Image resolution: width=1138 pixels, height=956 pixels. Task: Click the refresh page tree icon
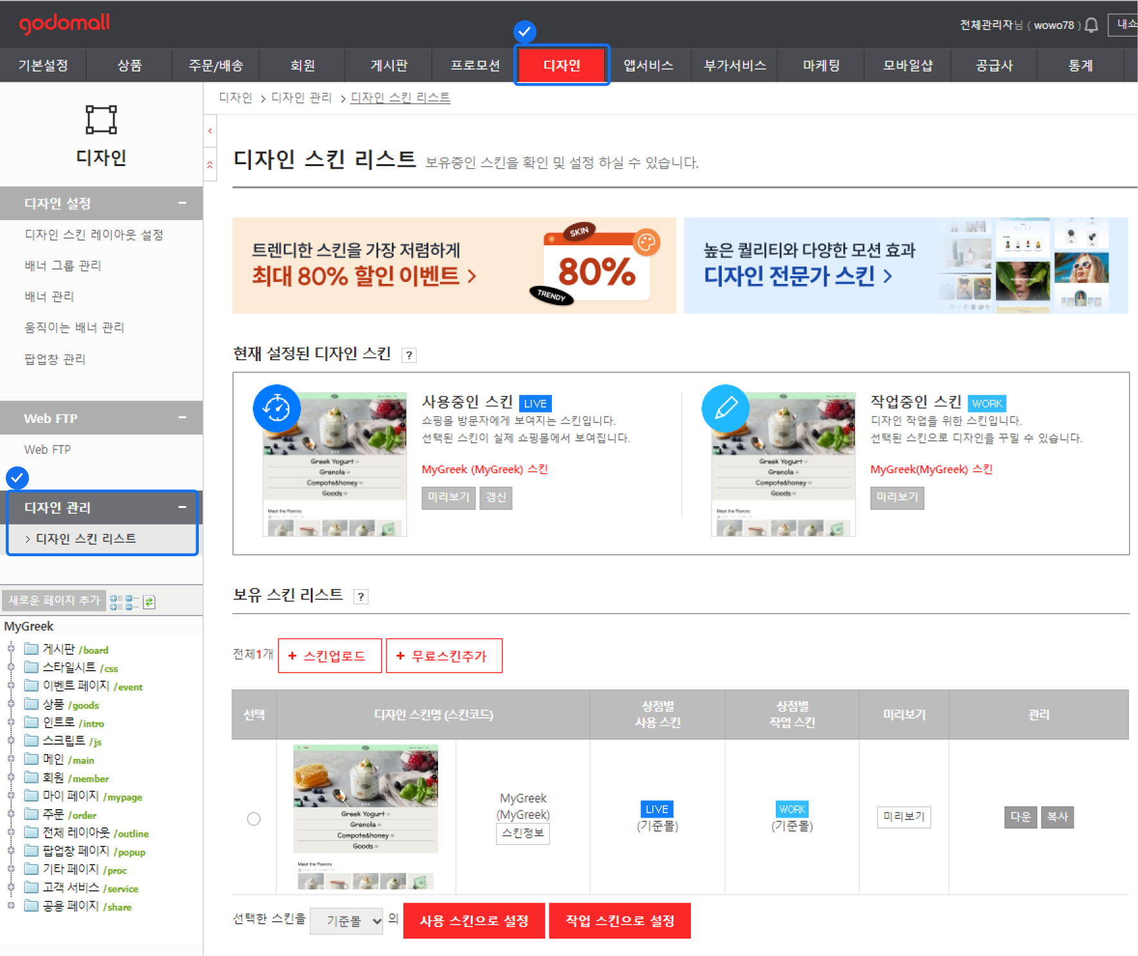149,602
